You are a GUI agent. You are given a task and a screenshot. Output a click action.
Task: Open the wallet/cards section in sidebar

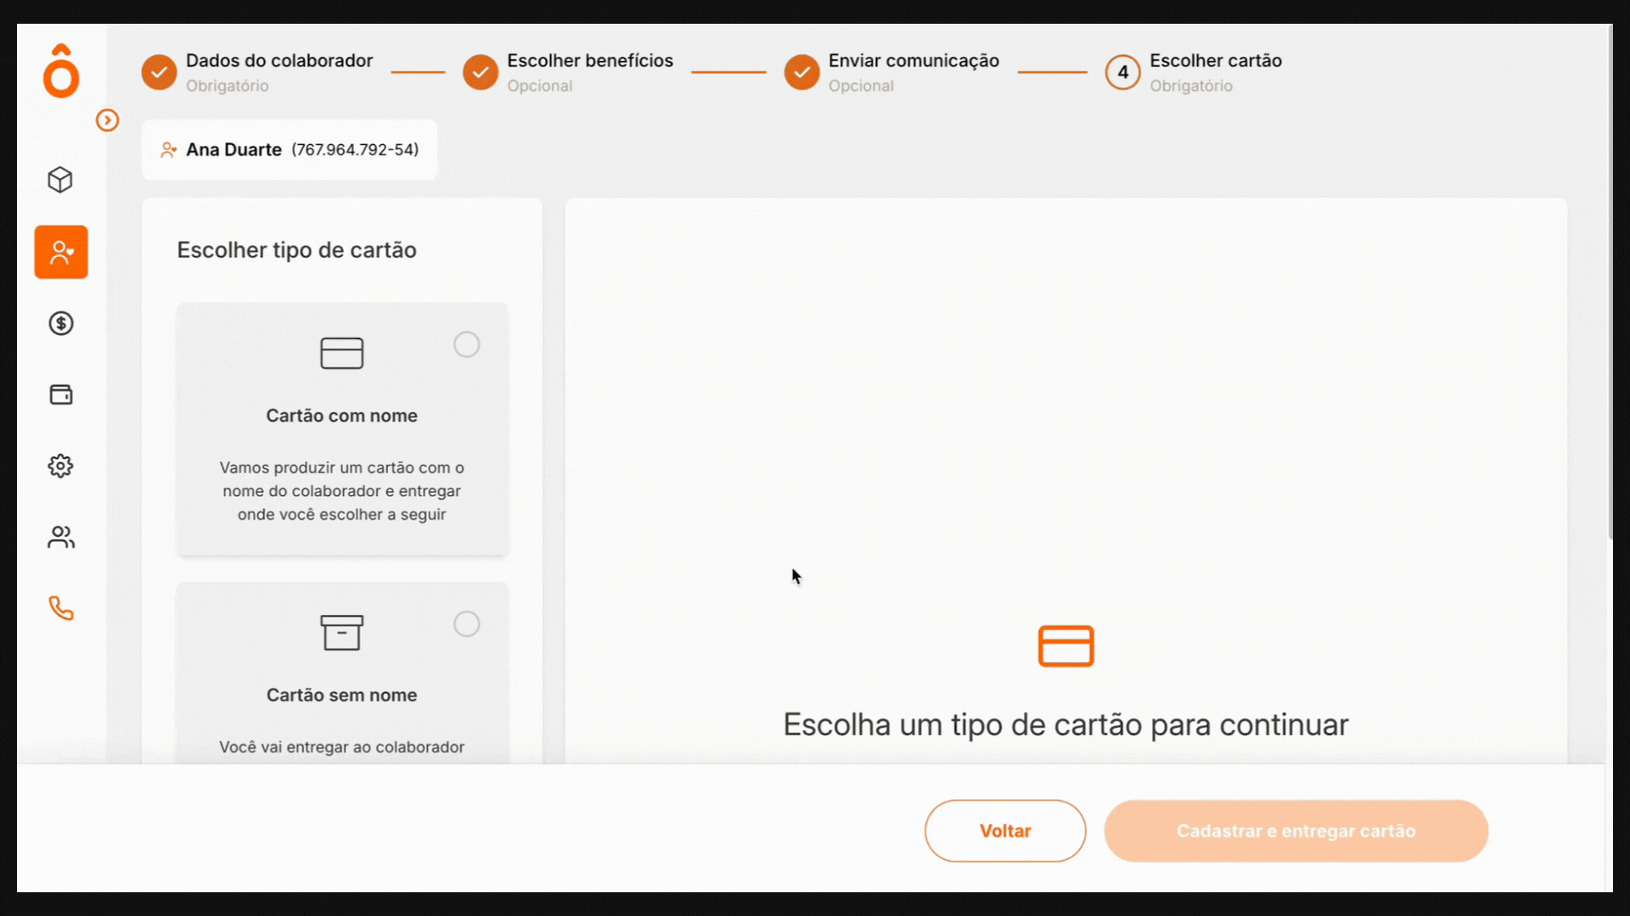pyautogui.click(x=60, y=394)
